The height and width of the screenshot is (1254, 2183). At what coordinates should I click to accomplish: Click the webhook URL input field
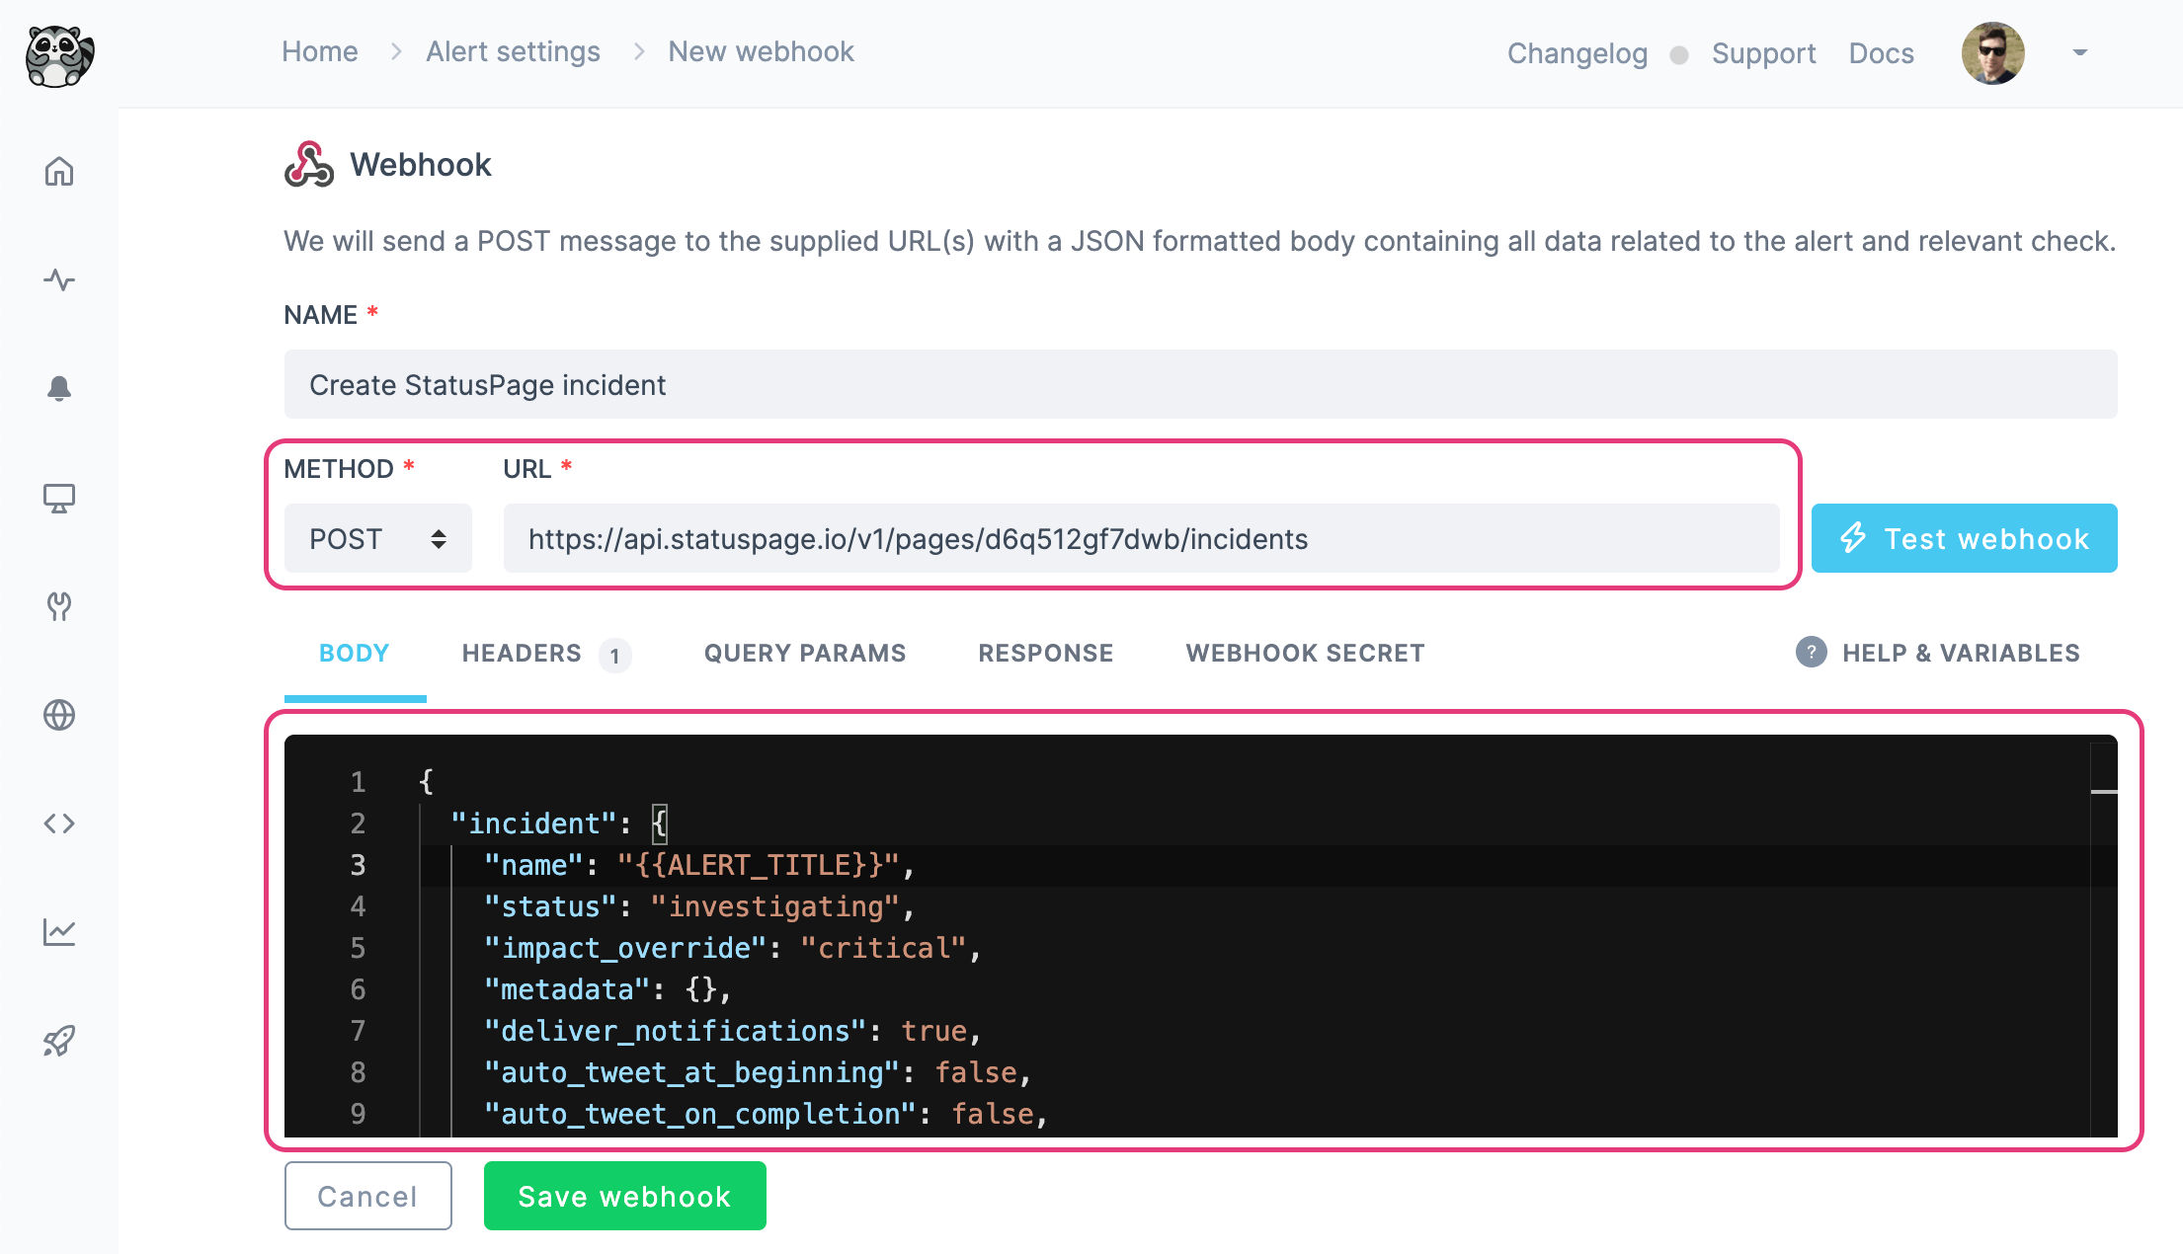click(1136, 538)
